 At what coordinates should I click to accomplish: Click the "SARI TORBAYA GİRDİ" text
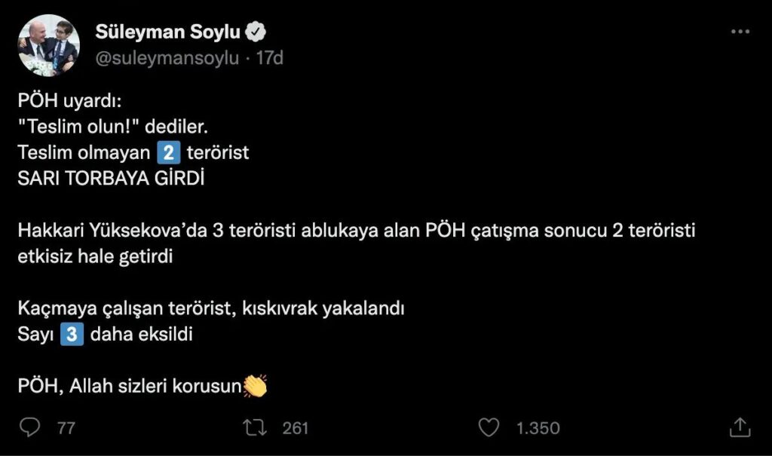pyautogui.click(x=112, y=179)
